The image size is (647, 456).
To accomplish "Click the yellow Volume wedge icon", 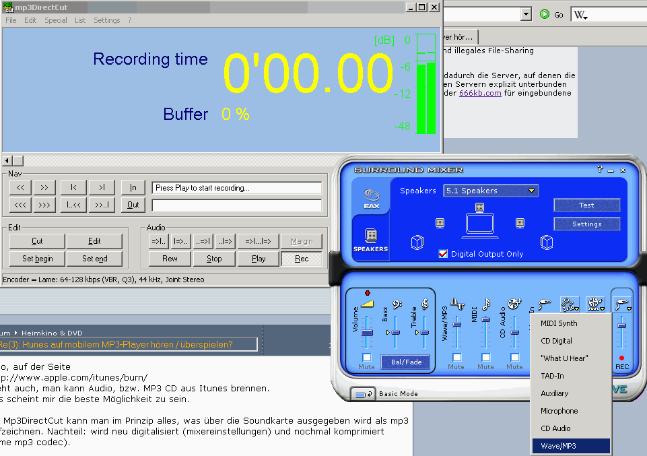I will click(x=367, y=304).
